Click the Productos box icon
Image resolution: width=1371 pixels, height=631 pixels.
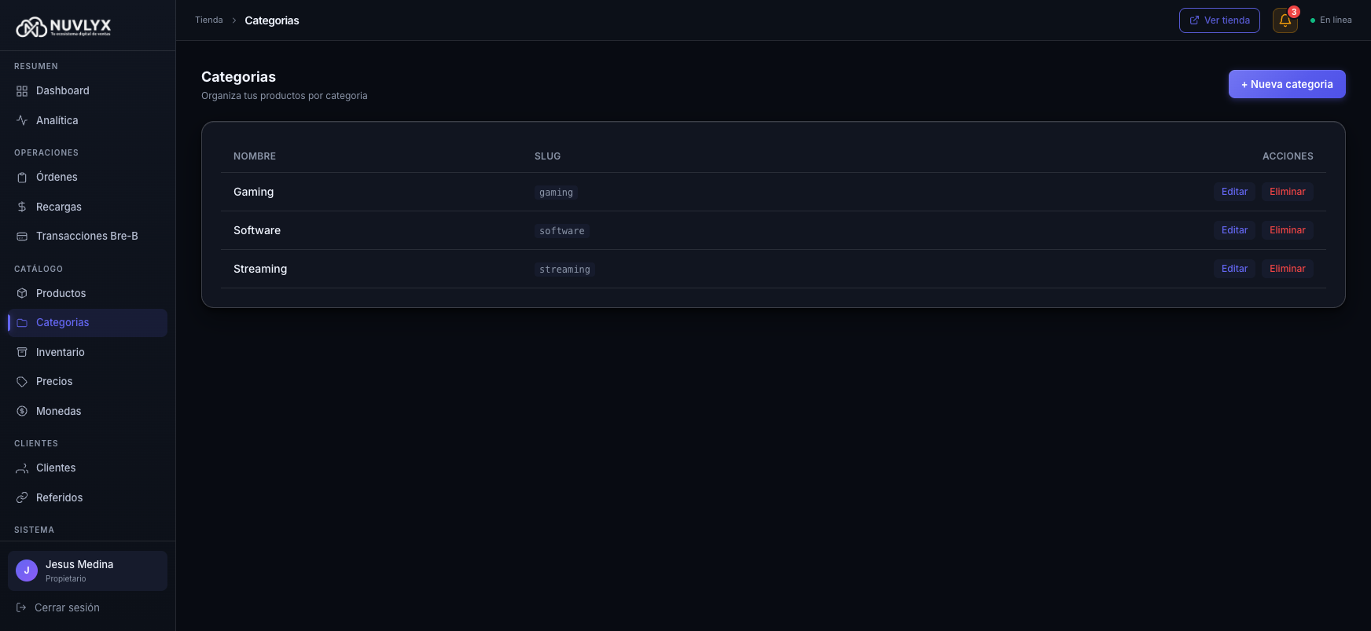pyautogui.click(x=22, y=293)
